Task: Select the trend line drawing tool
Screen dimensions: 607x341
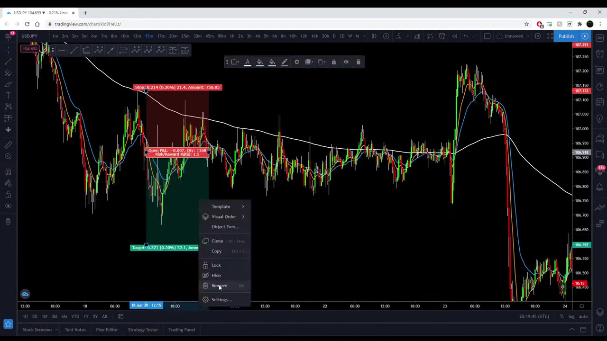Action: point(8,62)
